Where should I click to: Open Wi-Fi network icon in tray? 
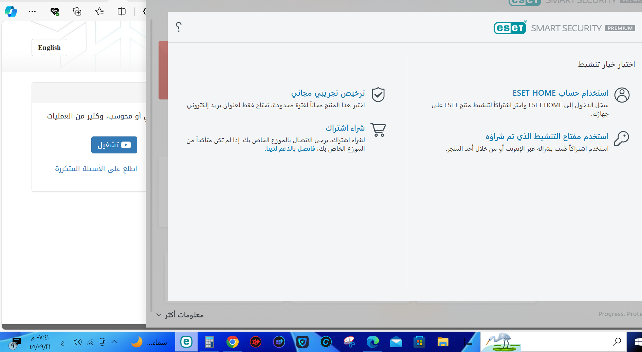pos(90,342)
